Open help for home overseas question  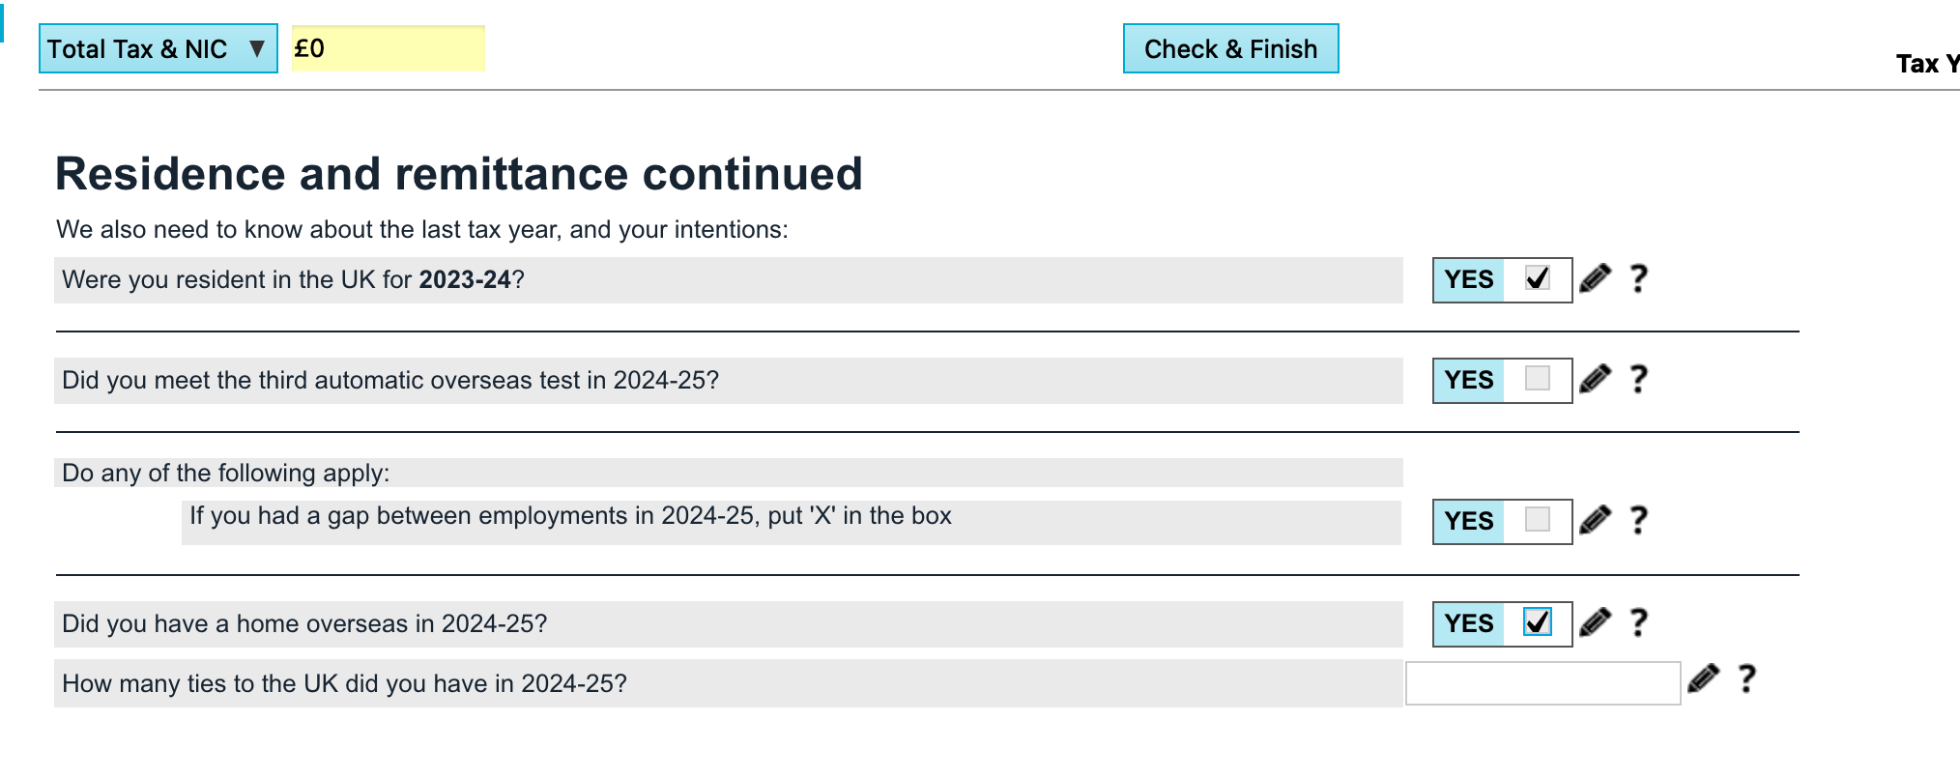coord(1638,623)
